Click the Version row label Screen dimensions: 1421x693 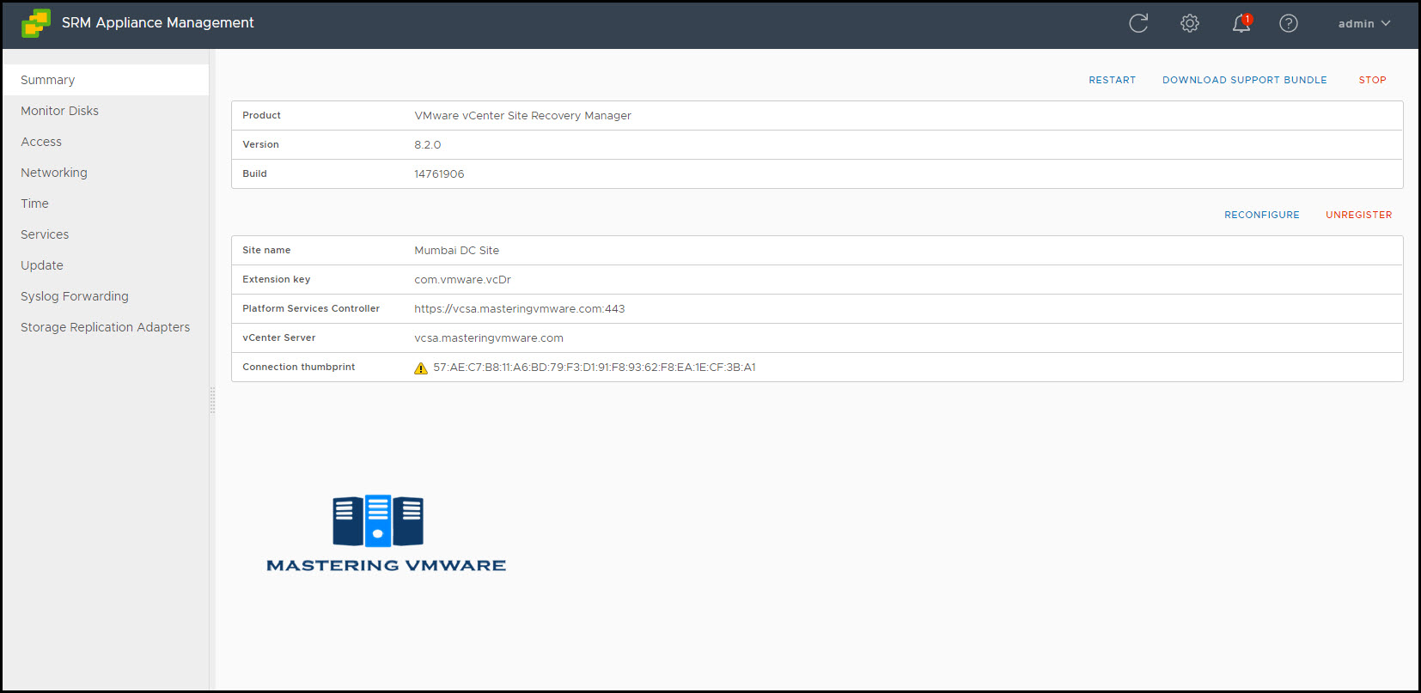coord(260,144)
